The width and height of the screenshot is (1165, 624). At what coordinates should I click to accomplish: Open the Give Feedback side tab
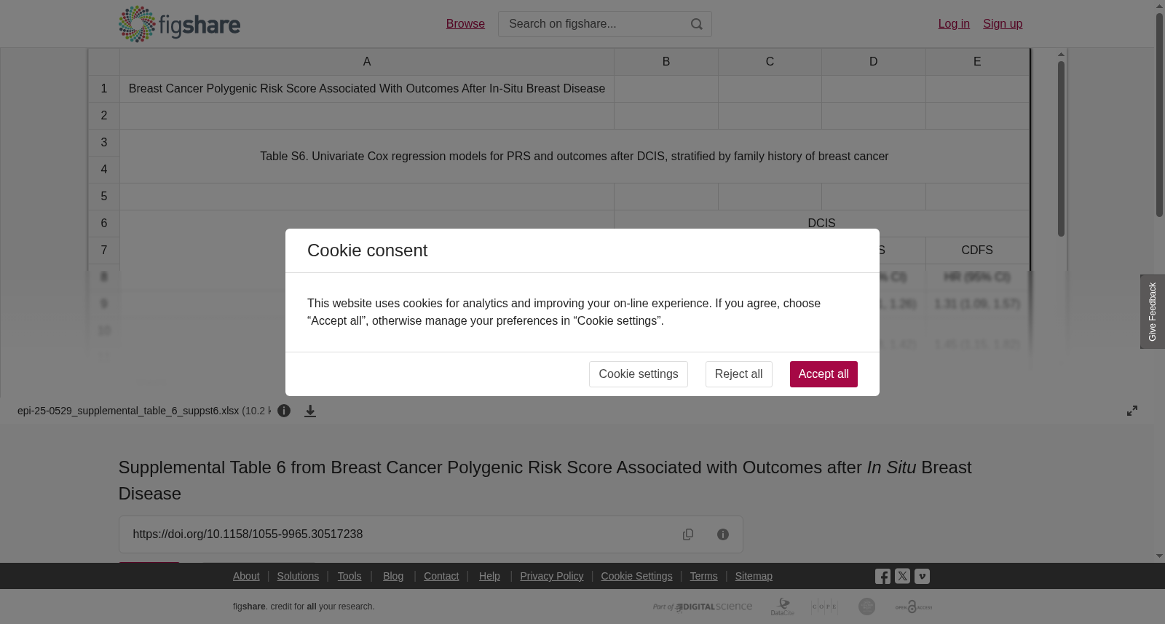click(1153, 312)
